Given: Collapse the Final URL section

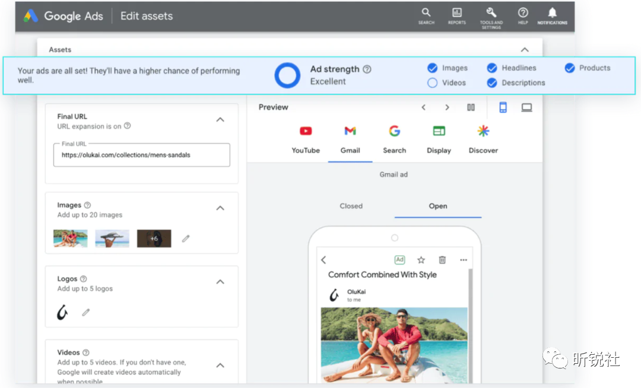Looking at the screenshot, I should coord(220,120).
